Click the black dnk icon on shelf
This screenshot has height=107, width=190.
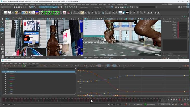coord(127,13)
